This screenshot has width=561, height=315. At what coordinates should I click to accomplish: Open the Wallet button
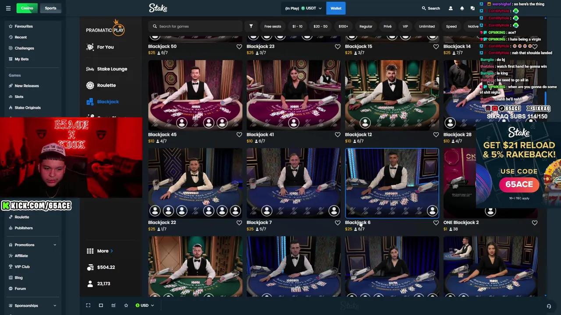[336, 8]
